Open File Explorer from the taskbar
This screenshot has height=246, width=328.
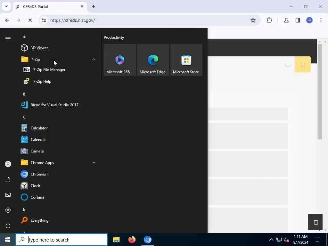pyautogui.click(x=116, y=240)
